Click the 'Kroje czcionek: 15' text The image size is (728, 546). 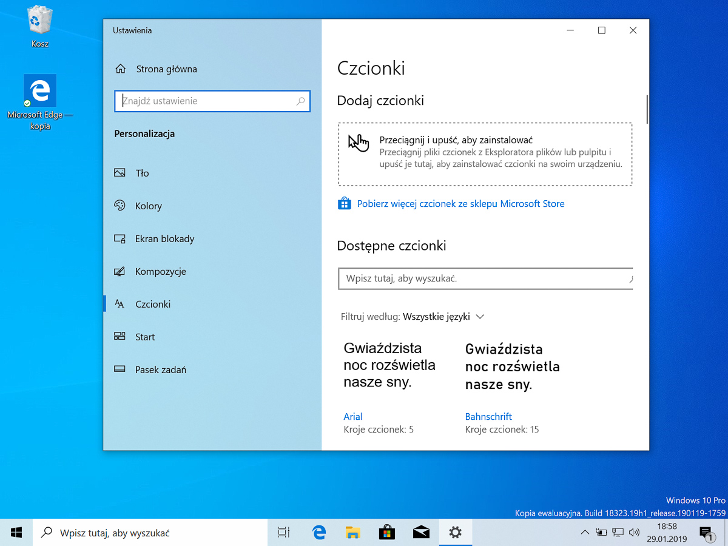[x=502, y=430]
